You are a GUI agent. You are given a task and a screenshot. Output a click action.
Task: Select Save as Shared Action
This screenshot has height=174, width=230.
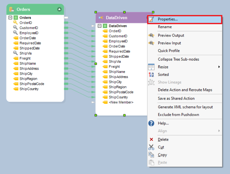[176, 98]
